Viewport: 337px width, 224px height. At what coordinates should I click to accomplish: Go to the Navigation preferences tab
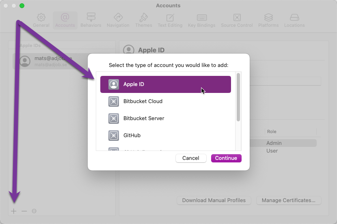118,20
